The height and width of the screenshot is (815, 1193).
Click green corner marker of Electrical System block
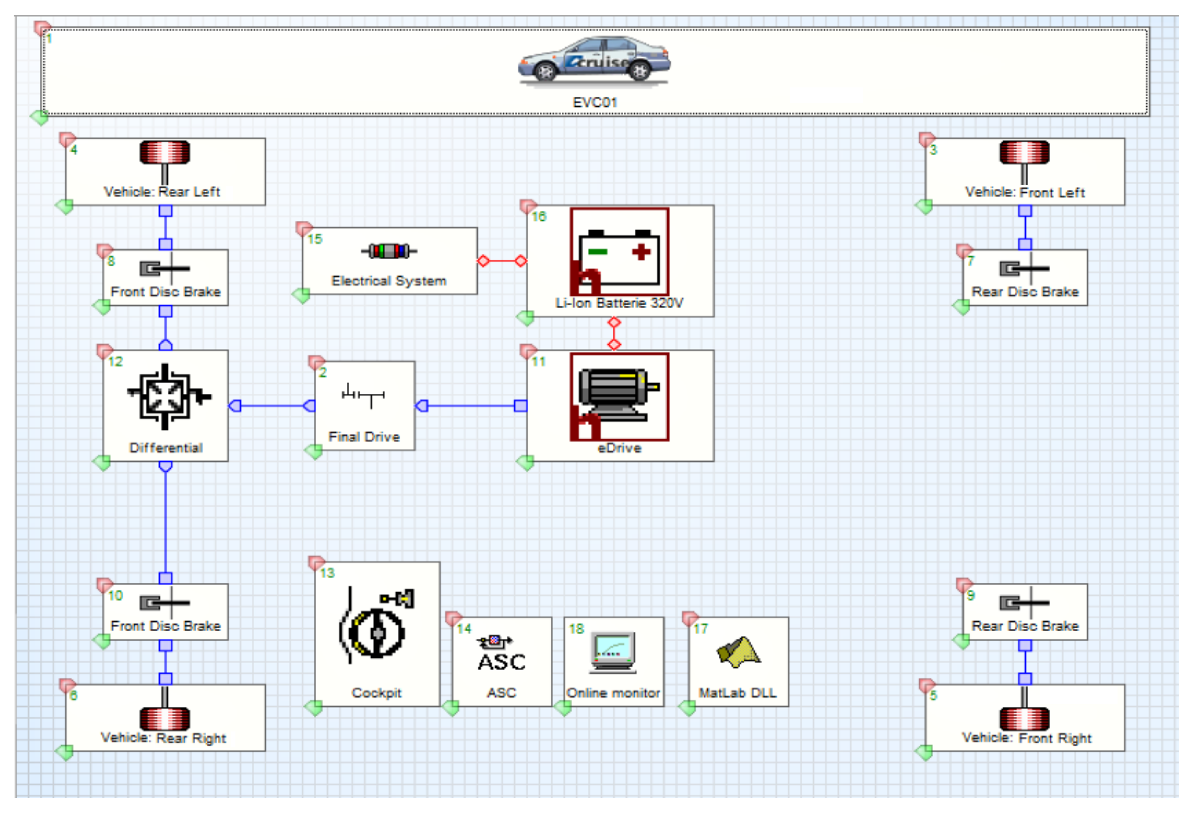pos(302,296)
